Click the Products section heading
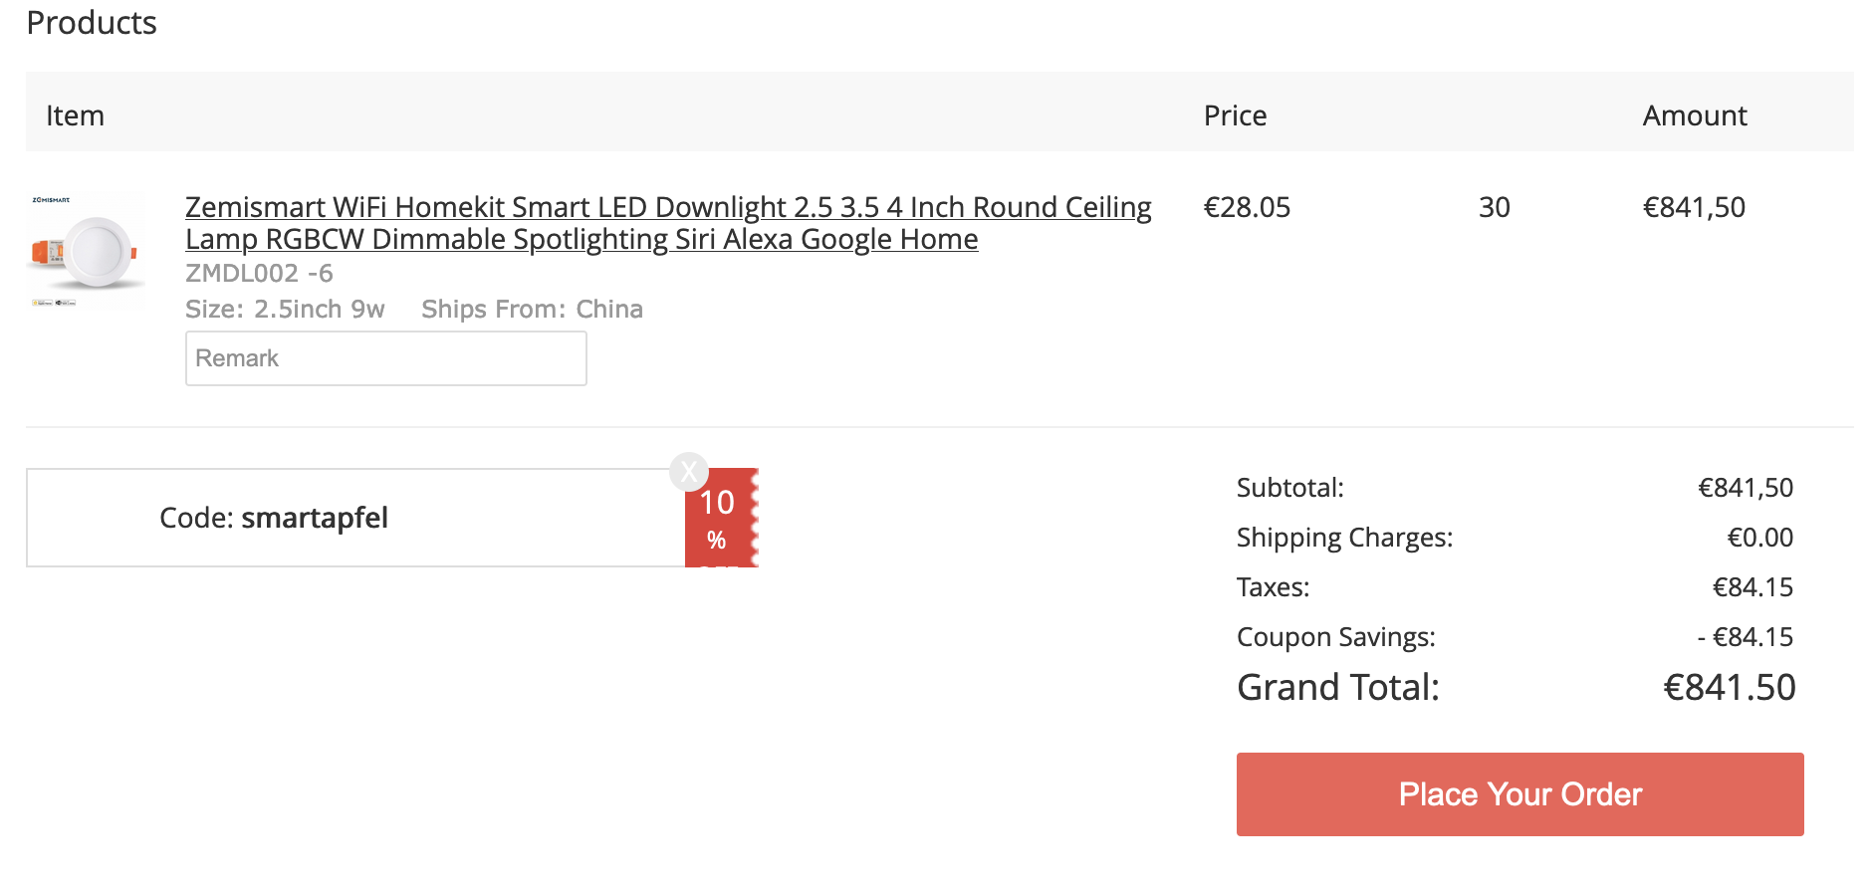 92,22
